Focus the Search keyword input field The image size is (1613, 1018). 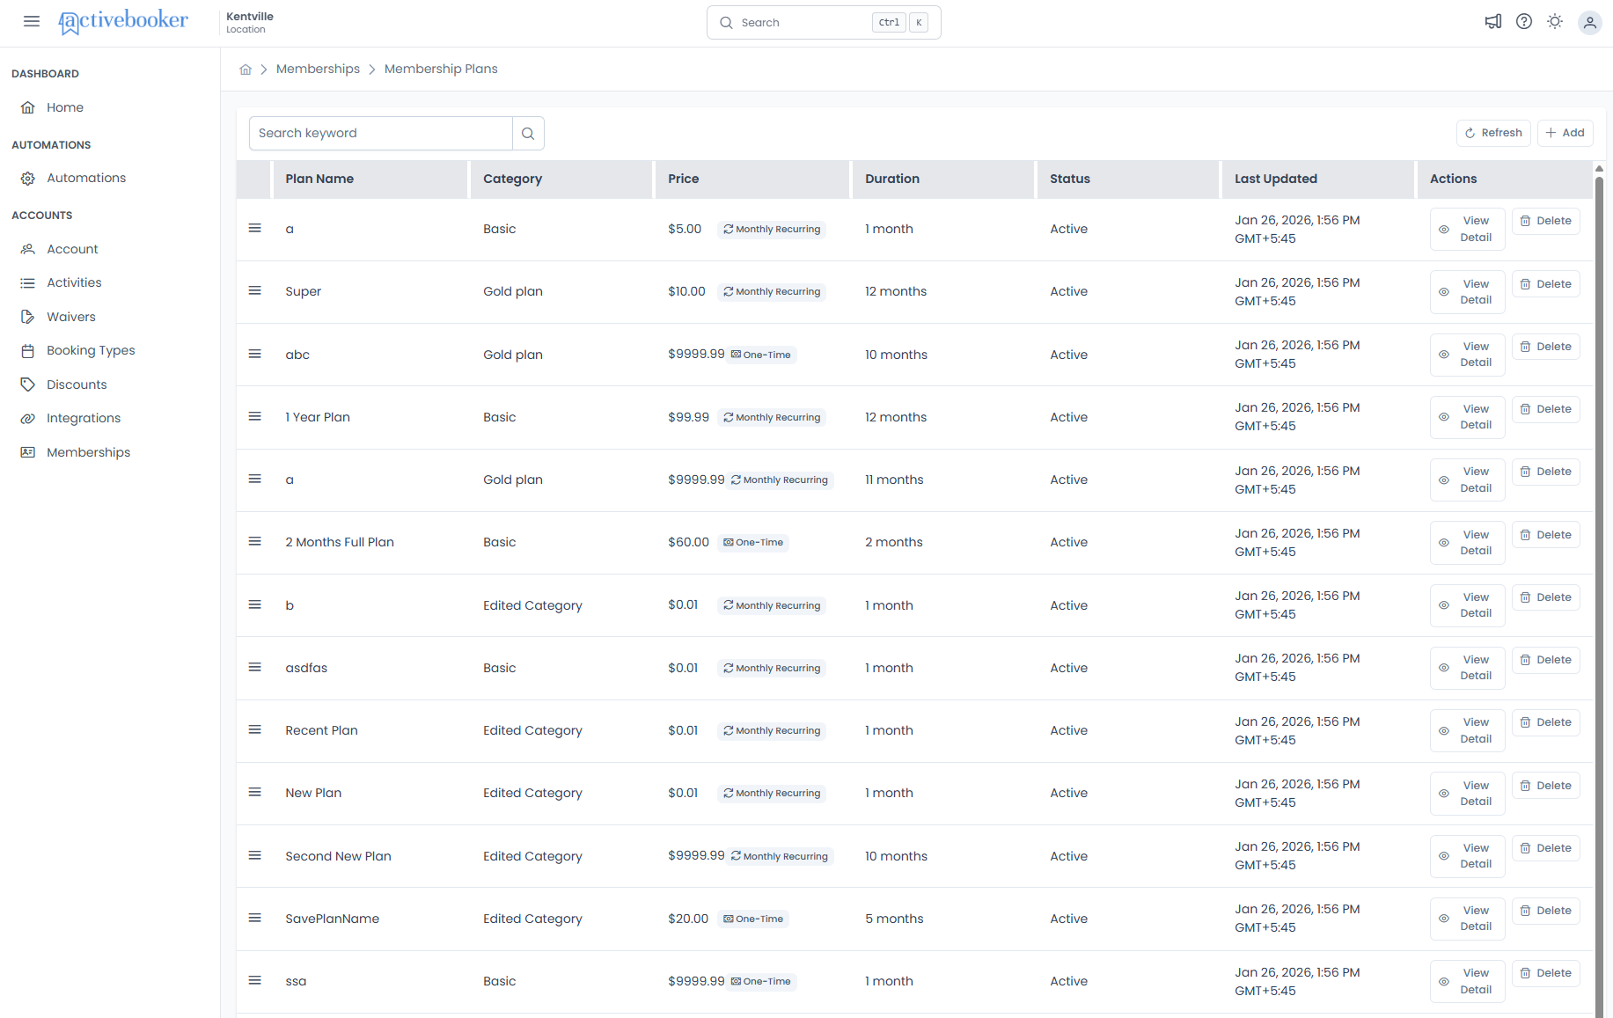pos(381,134)
